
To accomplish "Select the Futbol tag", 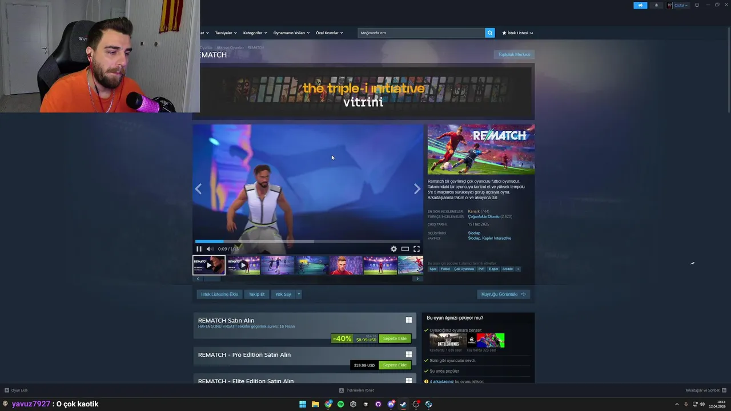I will tap(445, 269).
